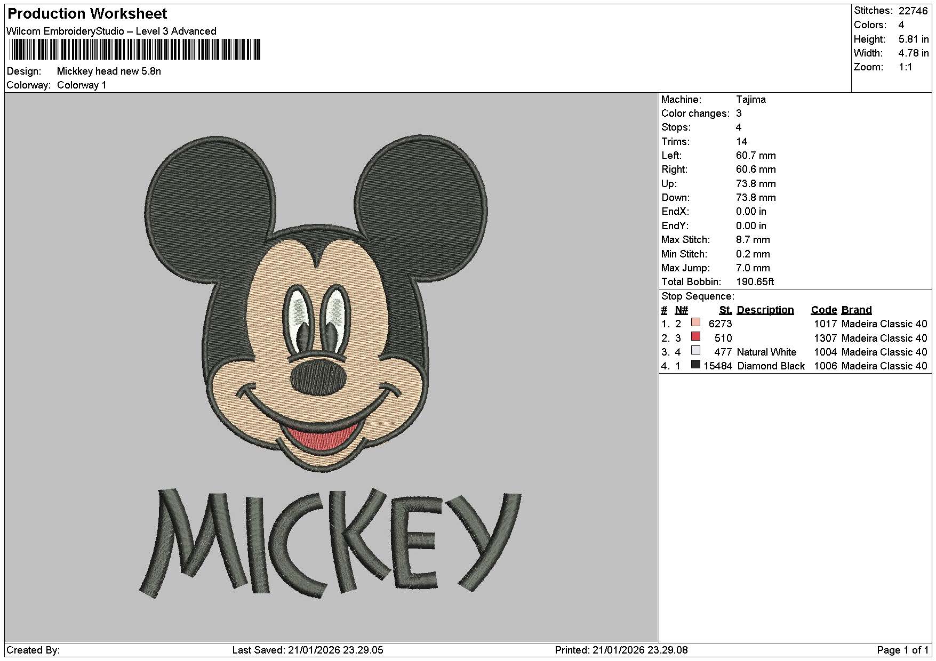Click the Machine value 'Tajima'
936x661 pixels.
(750, 99)
